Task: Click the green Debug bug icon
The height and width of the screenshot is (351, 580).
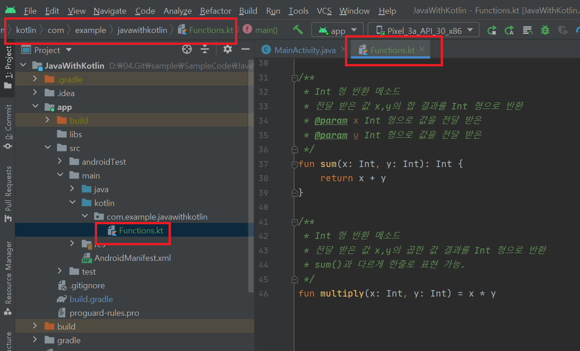Action: click(x=545, y=31)
